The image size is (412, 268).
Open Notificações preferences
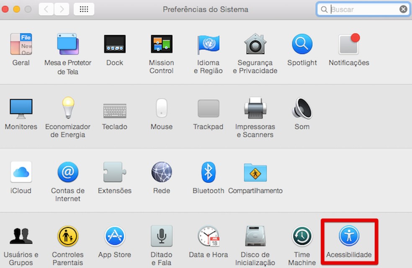coord(349,44)
